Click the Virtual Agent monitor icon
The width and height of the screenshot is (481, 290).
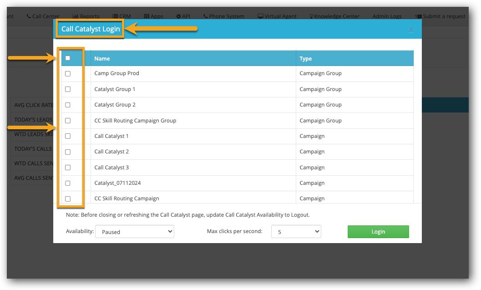[x=260, y=16]
